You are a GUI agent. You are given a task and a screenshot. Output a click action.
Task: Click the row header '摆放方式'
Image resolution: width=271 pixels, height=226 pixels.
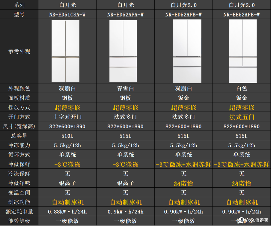click(19, 107)
